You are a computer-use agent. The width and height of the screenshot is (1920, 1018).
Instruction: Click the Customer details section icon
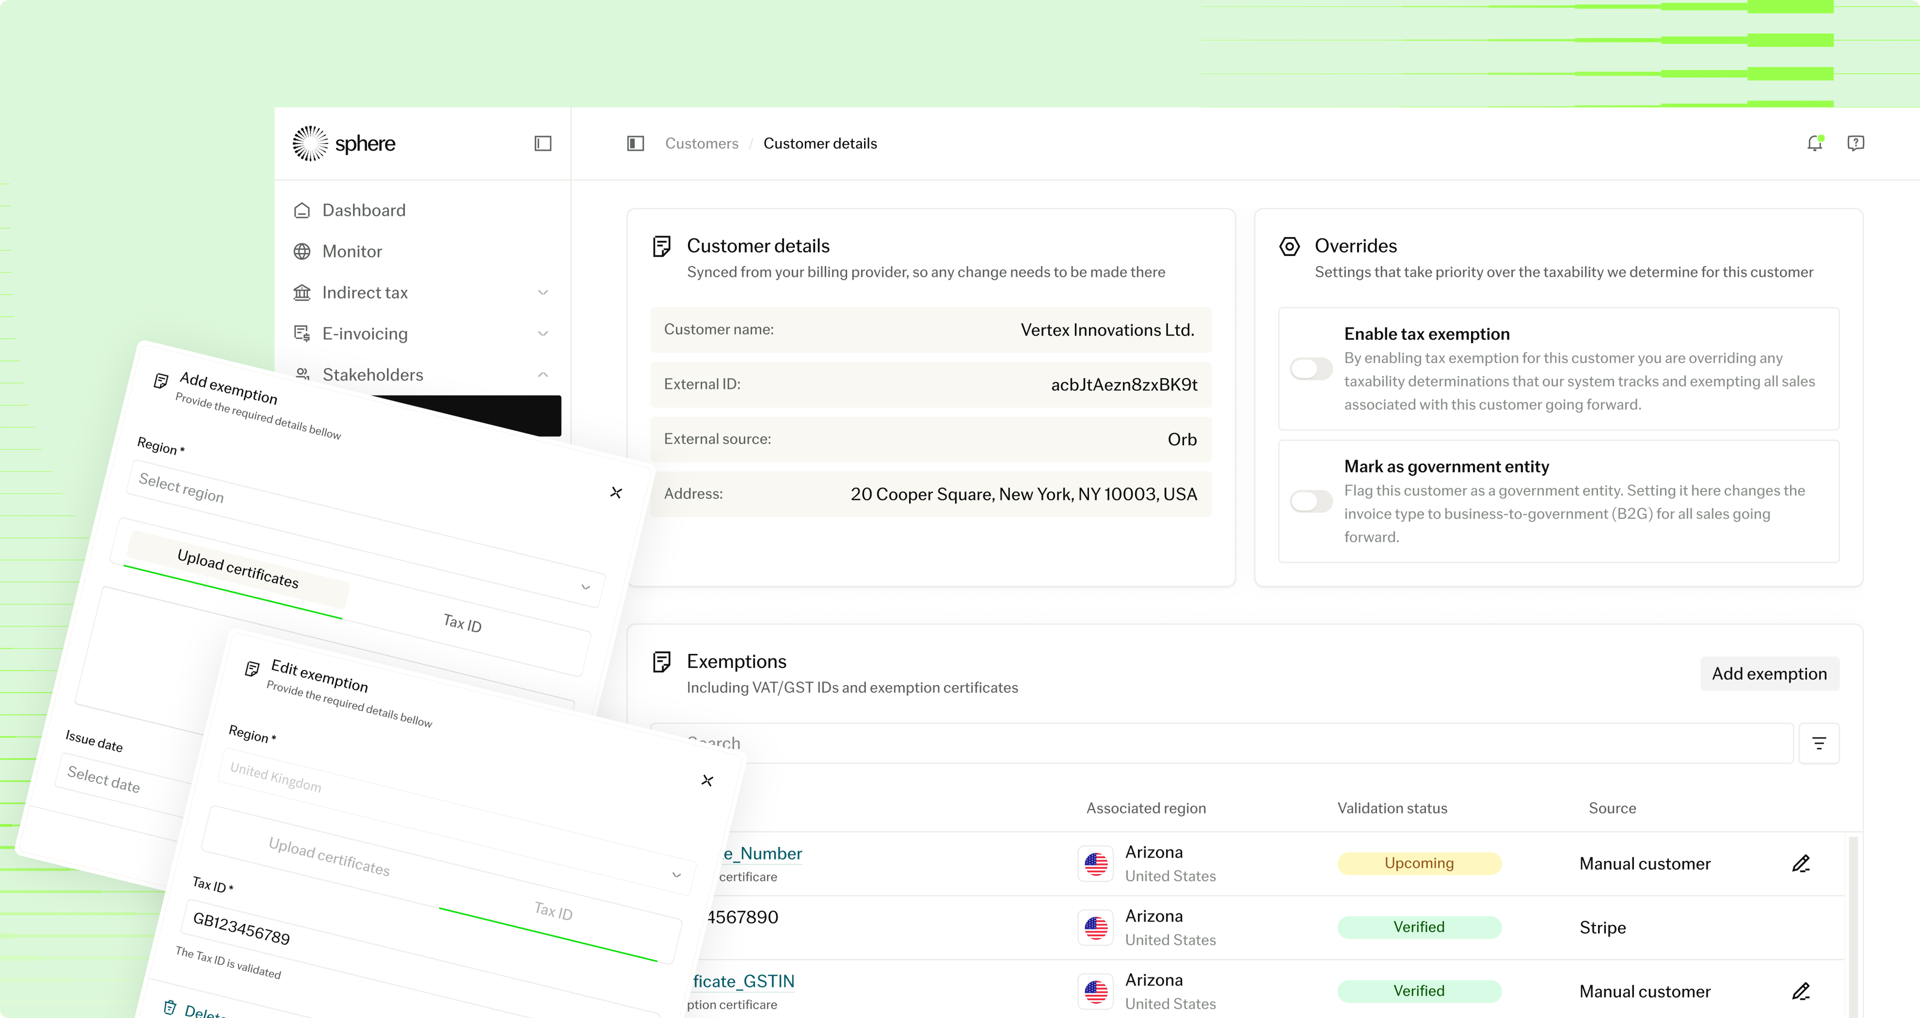(x=661, y=246)
